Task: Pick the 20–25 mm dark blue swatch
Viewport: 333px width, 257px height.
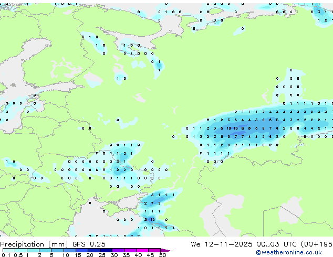Action: point(94,250)
